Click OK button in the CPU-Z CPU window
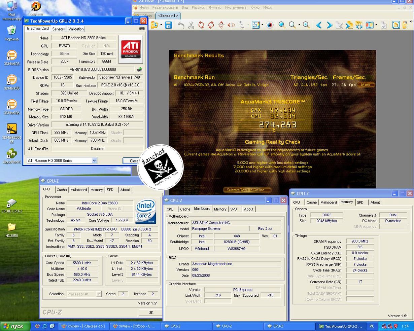This screenshot has width=414, height=331. (x=151, y=312)
